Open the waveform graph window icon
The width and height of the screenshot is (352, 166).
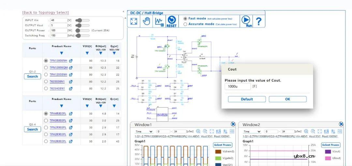click(159, 21)
